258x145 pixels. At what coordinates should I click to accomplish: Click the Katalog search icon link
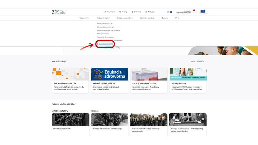(x=123, y=12)
